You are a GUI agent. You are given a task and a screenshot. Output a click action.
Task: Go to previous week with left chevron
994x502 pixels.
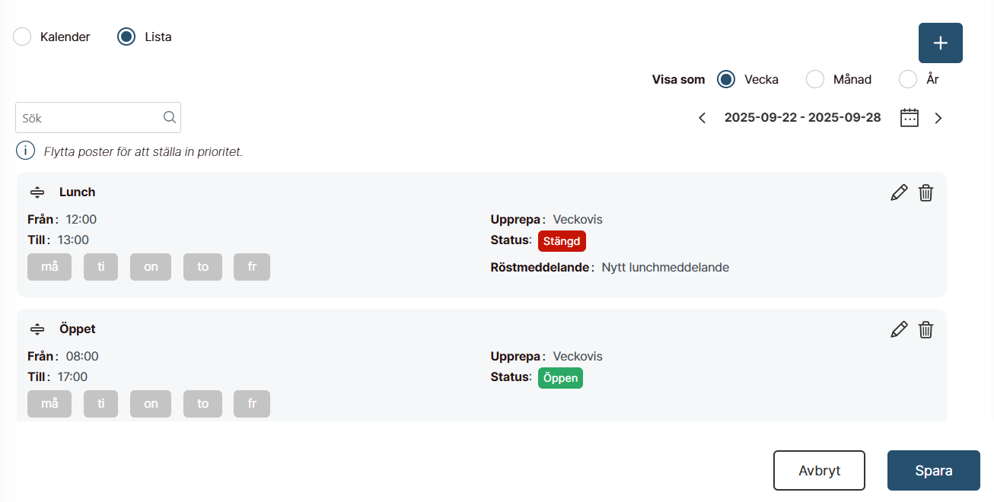click(x=702, y=118)
